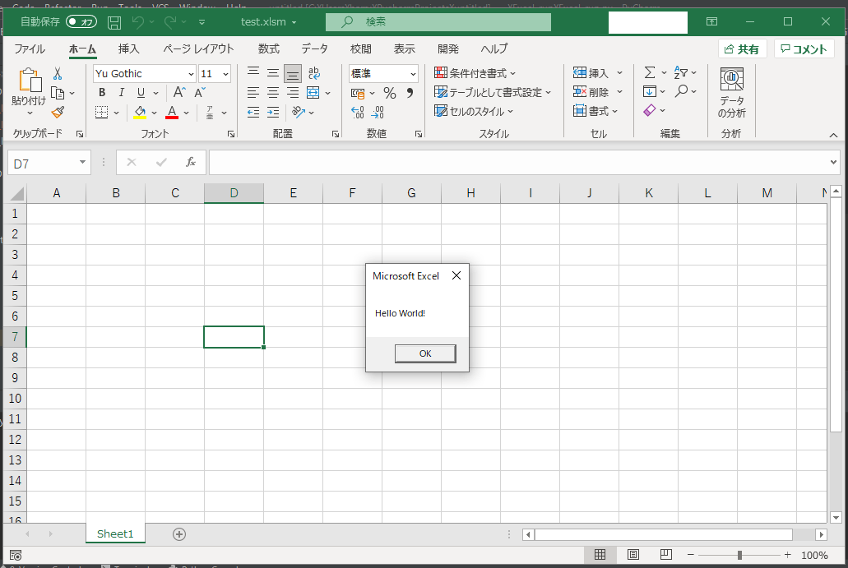Click the sort and filter icon
Image resolution: width=848 pixels, height=568 pixels.
click(681, 72)
